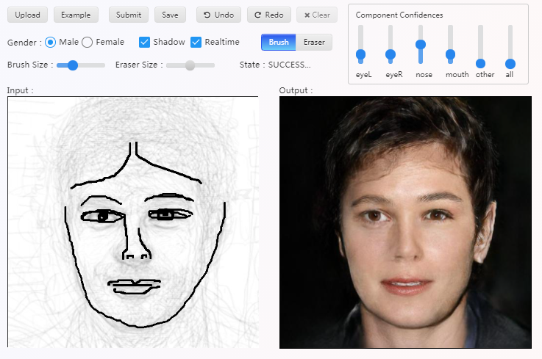Switch to the Brush tool

[x=279, y=42]
